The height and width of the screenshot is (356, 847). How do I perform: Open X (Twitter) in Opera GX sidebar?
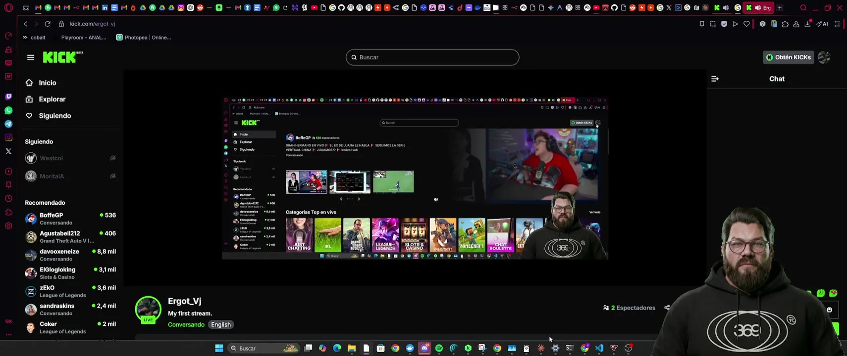tap(8, 151)
